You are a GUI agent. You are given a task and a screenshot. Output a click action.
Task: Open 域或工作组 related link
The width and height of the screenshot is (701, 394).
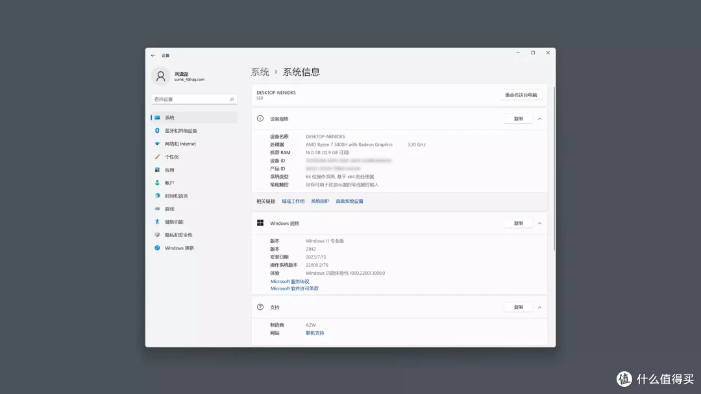pyautogui.click(x=293, y=202)
